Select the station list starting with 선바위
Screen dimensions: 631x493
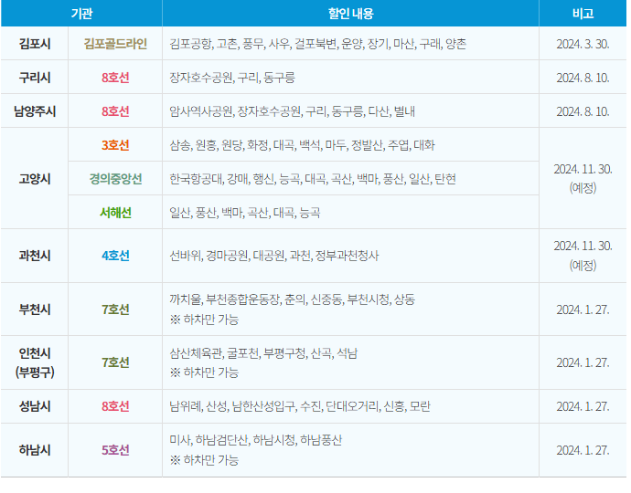(x=274, y=255)
